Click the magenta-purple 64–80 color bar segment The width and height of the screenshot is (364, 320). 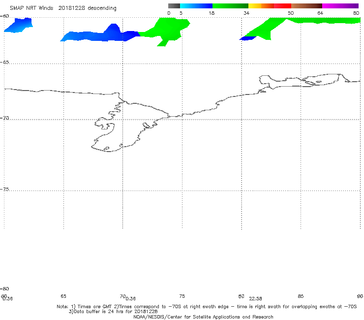340,6
